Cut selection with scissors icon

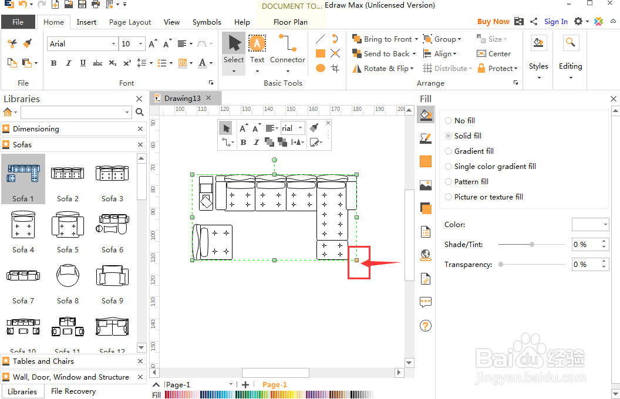12,43
